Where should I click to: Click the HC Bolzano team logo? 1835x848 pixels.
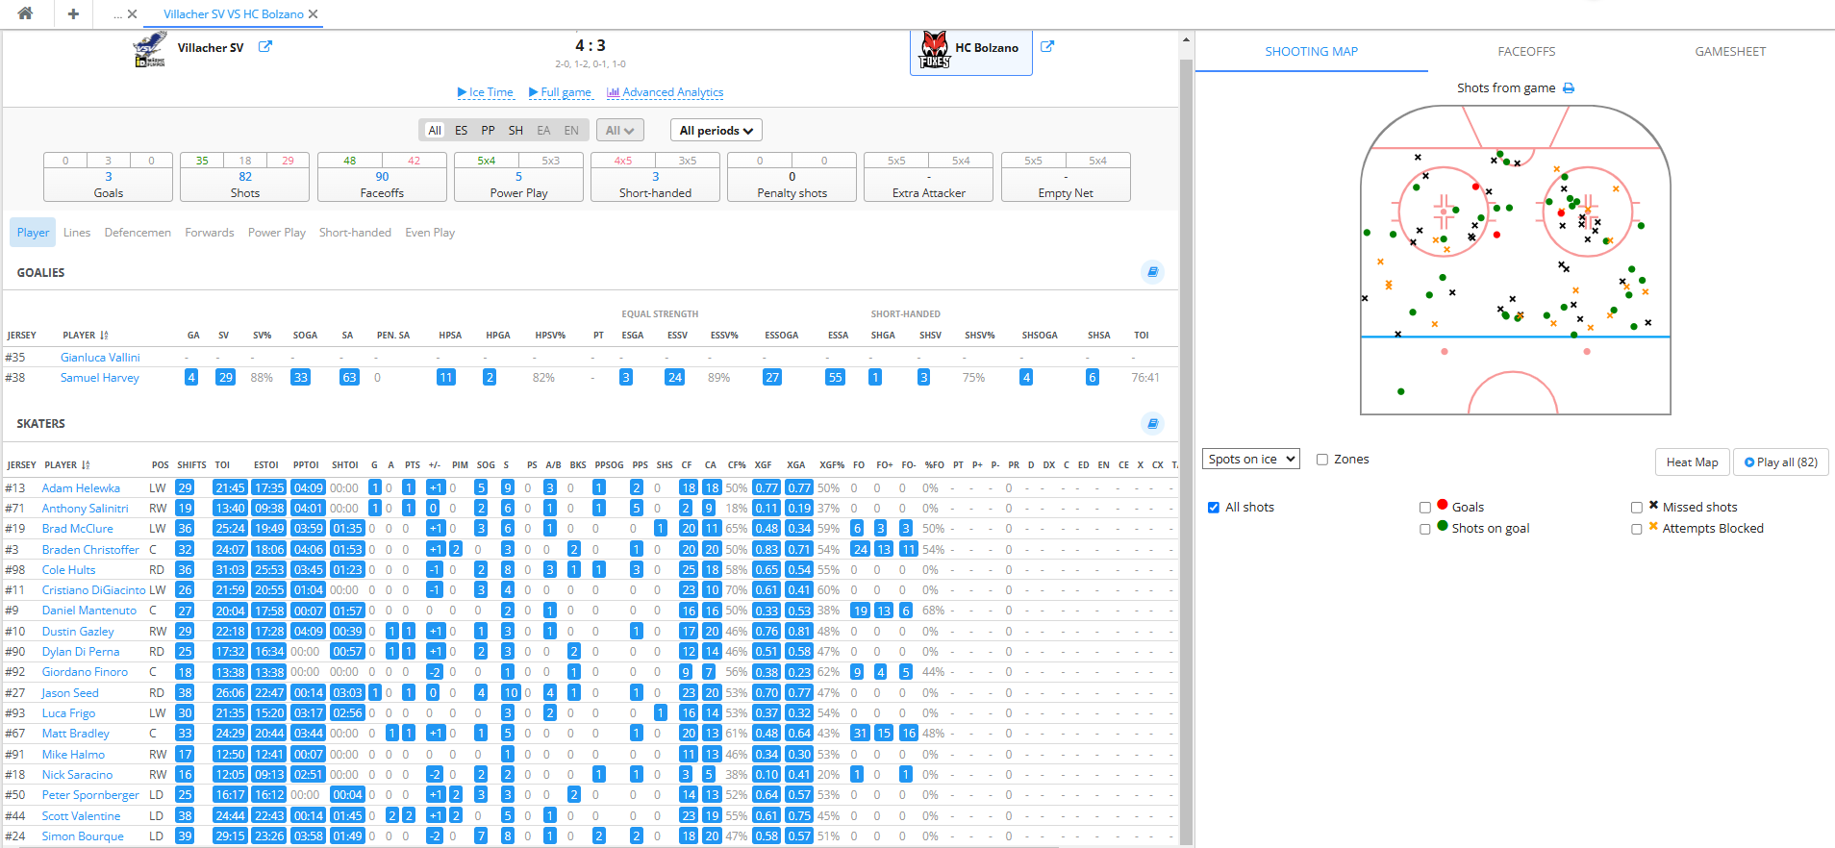click(x=934, y=50)
